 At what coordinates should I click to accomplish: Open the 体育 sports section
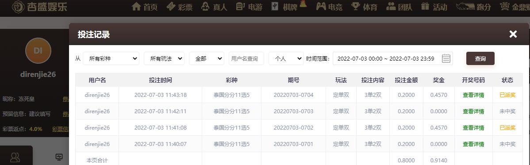click(364, 7)
